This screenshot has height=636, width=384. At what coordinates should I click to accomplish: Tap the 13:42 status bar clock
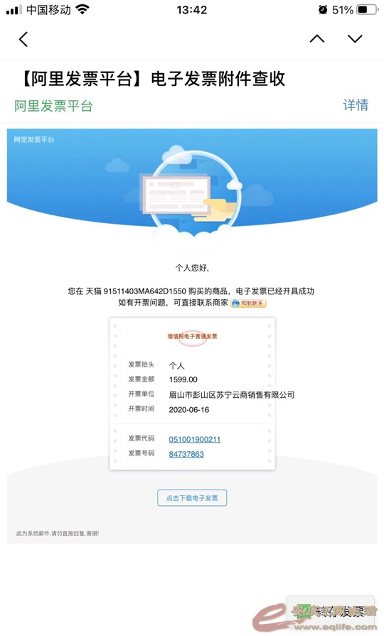191,10
